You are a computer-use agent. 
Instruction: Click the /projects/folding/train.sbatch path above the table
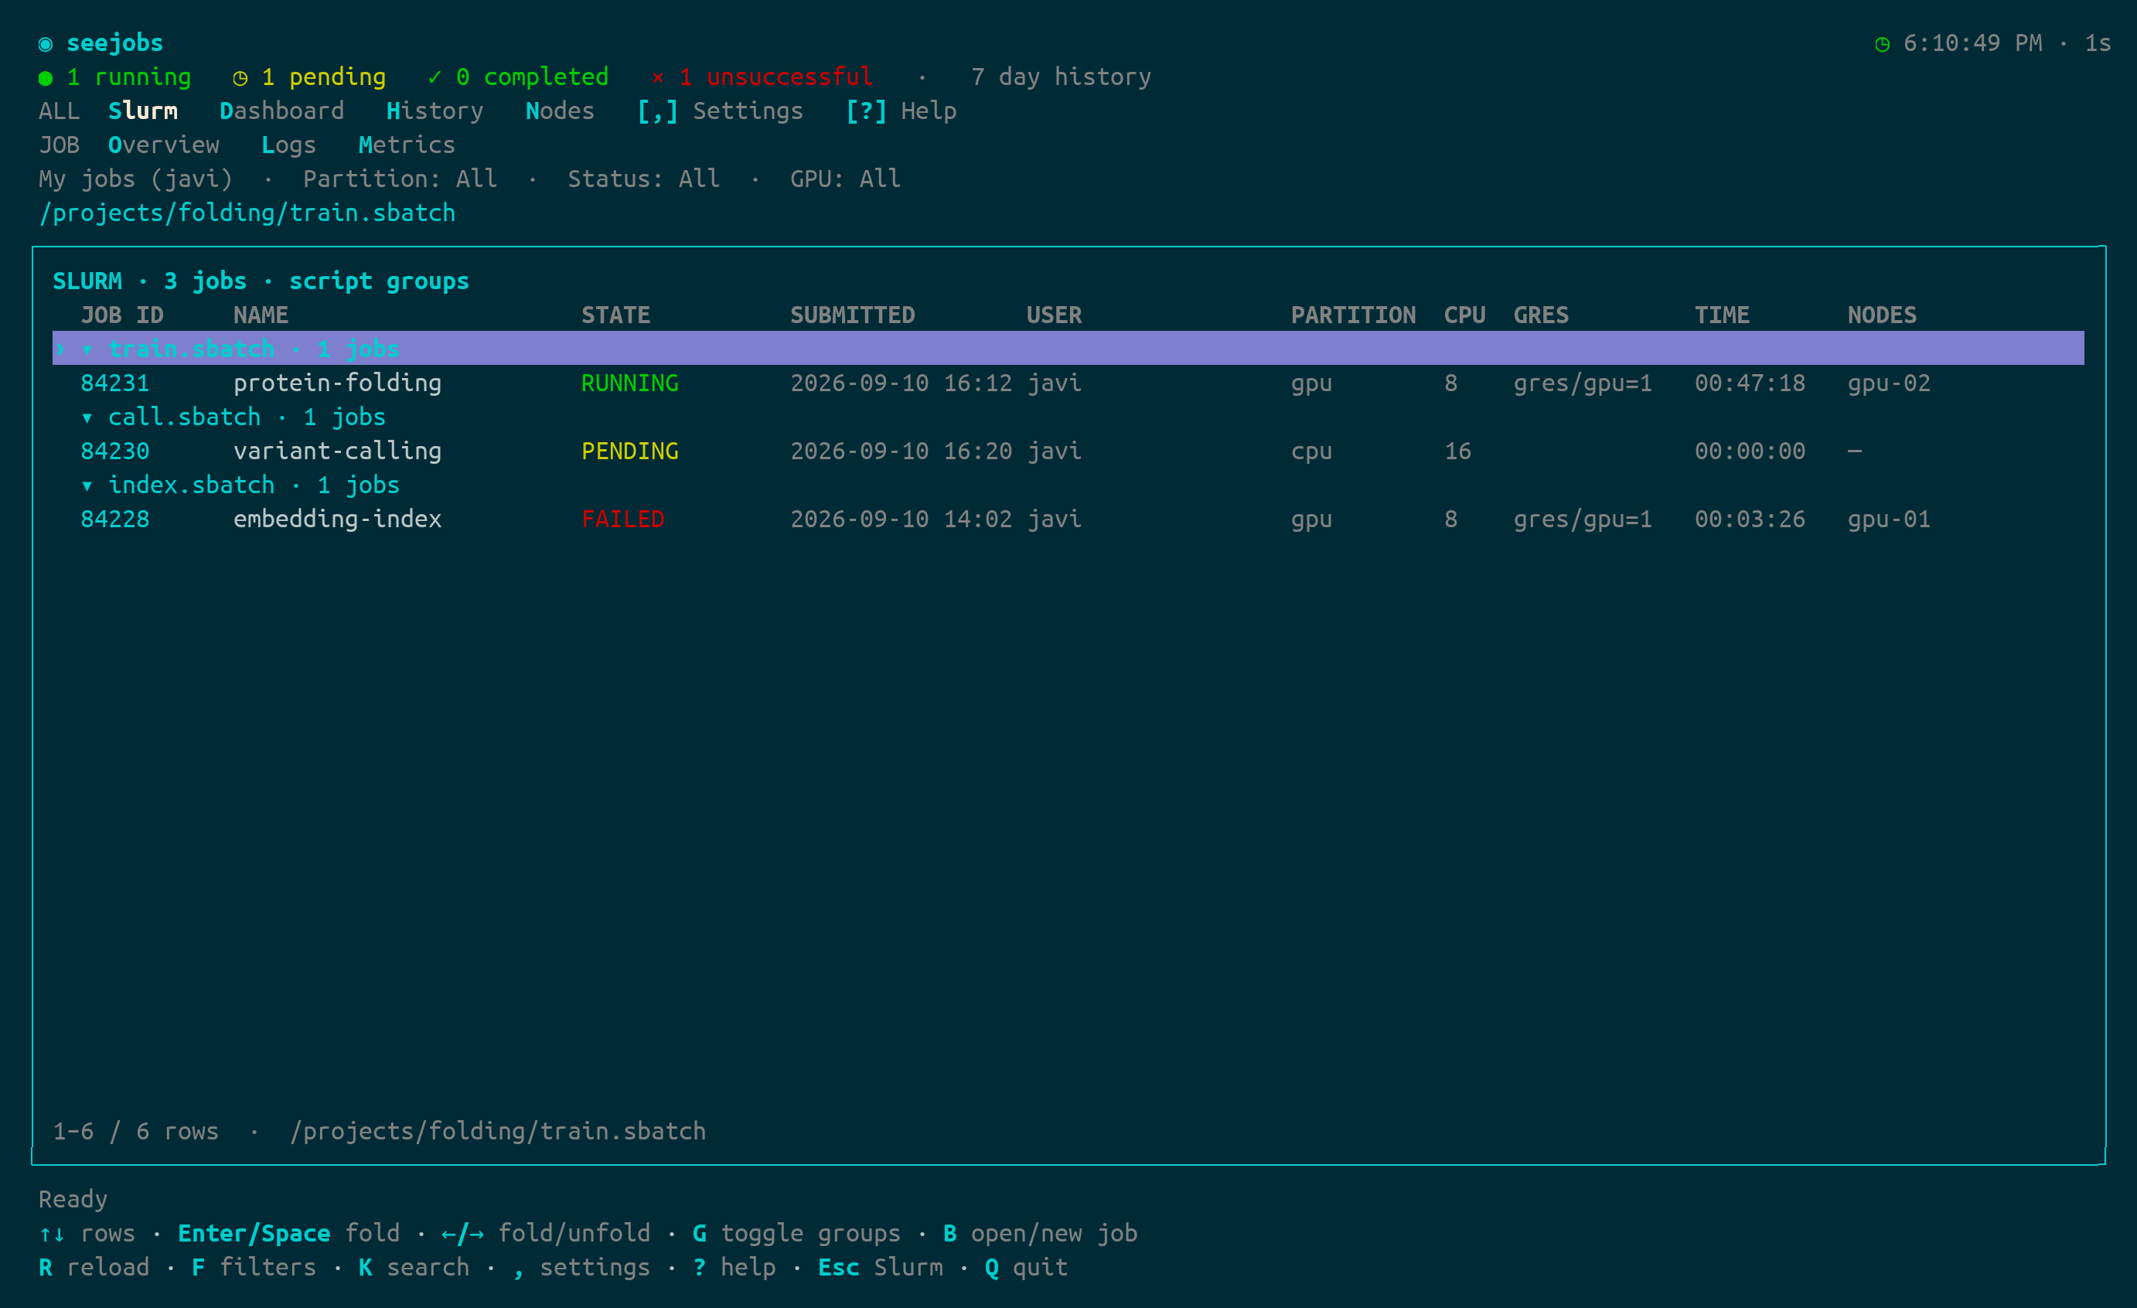247,213
